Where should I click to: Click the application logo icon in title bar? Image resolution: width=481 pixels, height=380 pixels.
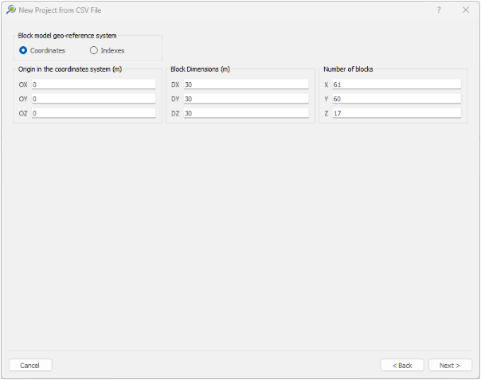click(x=11, y=10)
